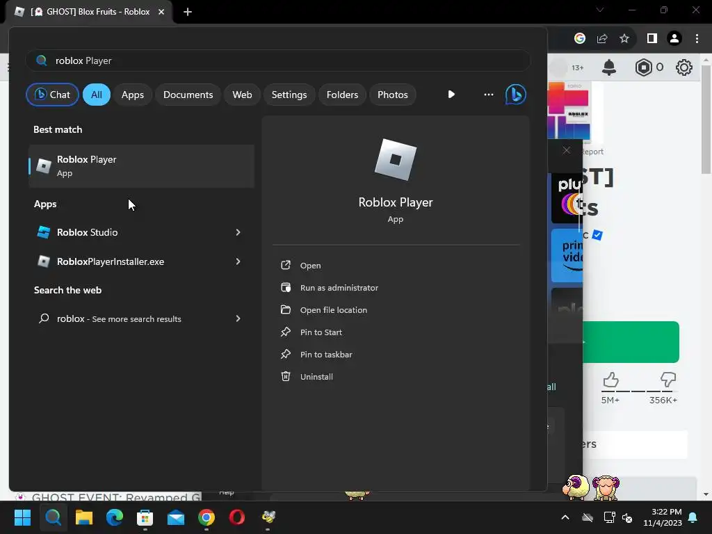The width and height of the screenshot is (712, 534).
Task: Open File Explorer from taskbar
Action: pyautogui.click(x=84, y=517)
